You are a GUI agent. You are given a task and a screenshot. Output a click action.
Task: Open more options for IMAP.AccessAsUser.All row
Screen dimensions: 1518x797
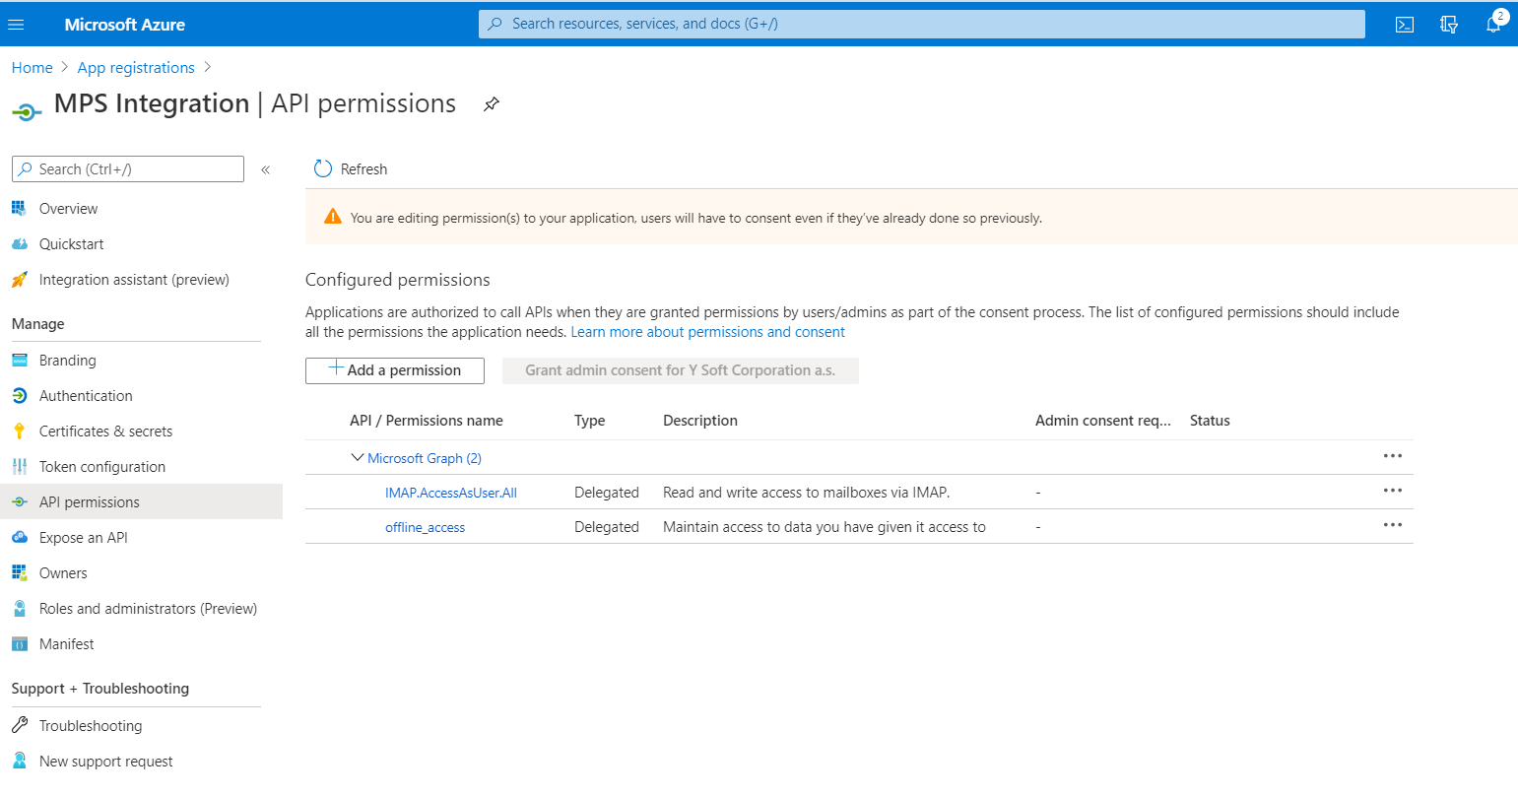tap(1392, 491)
